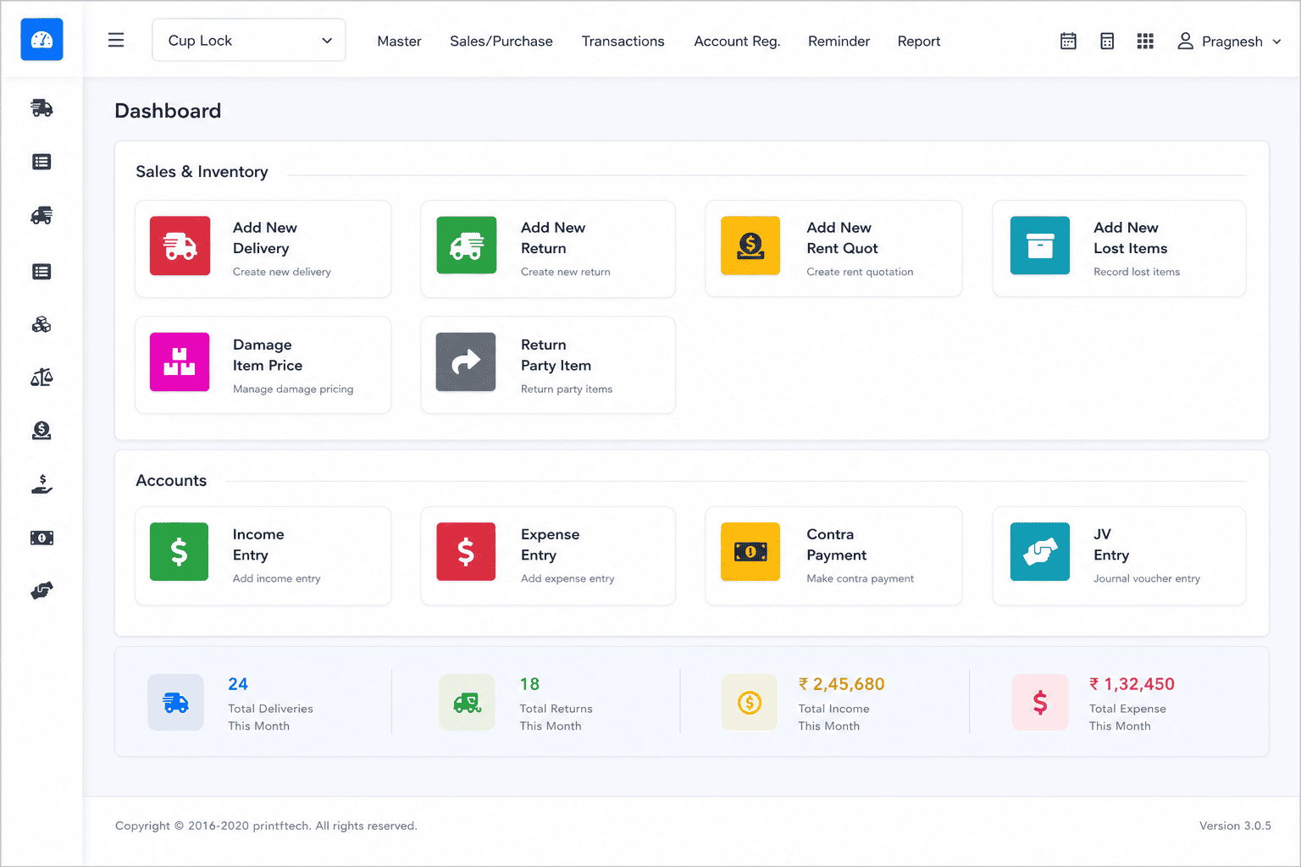
Task: Click teal archive icon for Lost Items
Action: coord(1040,246)
